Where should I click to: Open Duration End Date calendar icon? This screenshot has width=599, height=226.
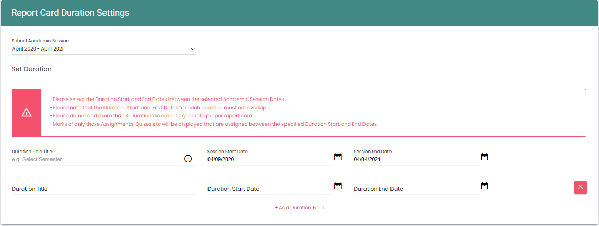(x=484, y=186)
